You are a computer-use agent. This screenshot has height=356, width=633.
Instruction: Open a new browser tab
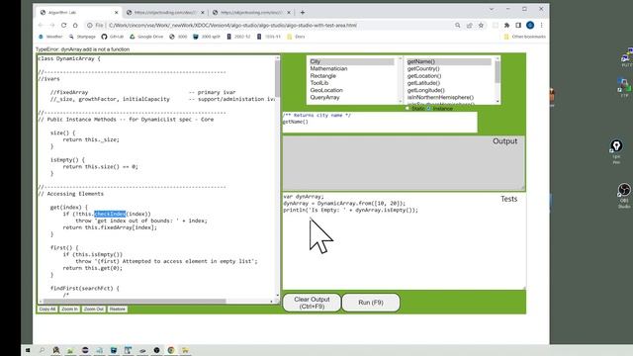(303, 13)
